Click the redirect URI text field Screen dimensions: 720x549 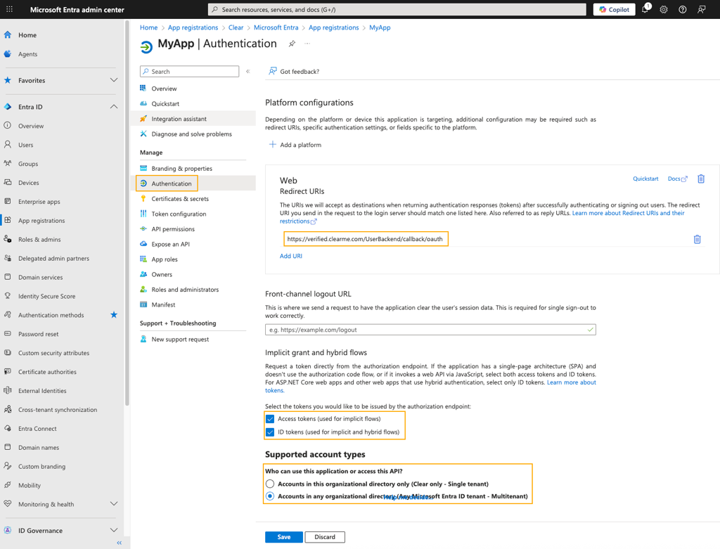pos(365,239)
